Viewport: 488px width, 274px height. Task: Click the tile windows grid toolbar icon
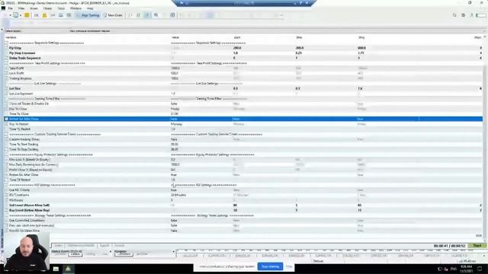click(172, 15)
